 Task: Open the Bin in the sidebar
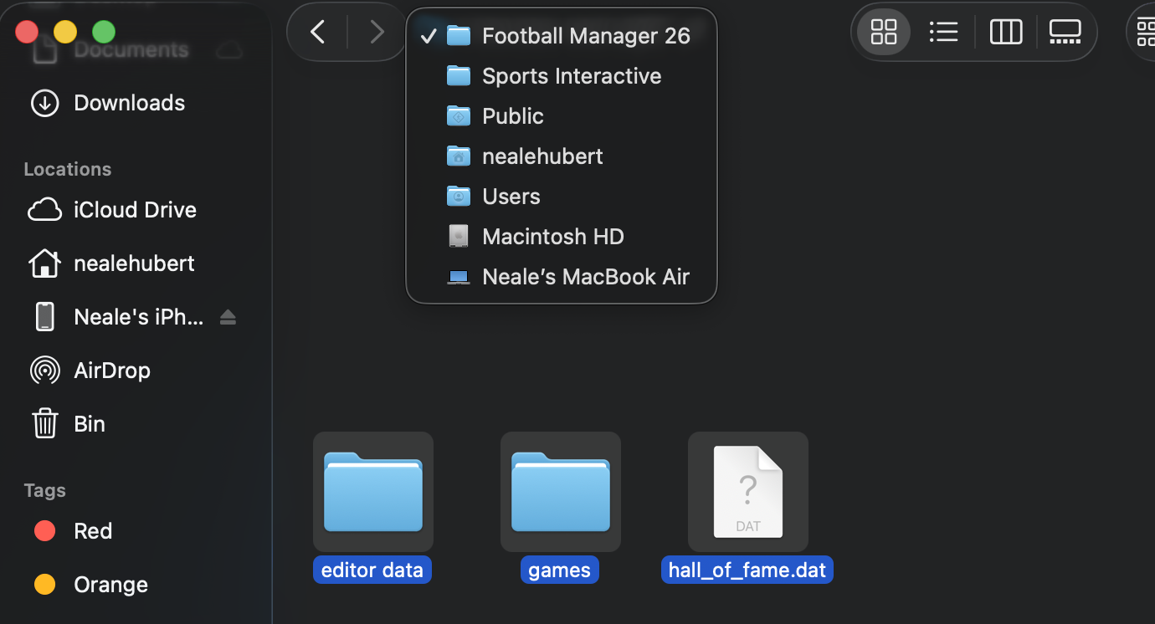89,424
